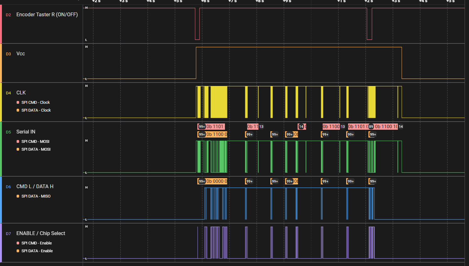Click the pink '0b 1101' decoded result bubble
The image size is (469, 266).
215,127
